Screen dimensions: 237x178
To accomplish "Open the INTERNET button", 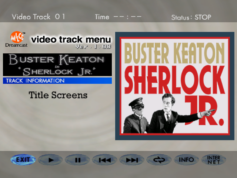I will [214, 160].
